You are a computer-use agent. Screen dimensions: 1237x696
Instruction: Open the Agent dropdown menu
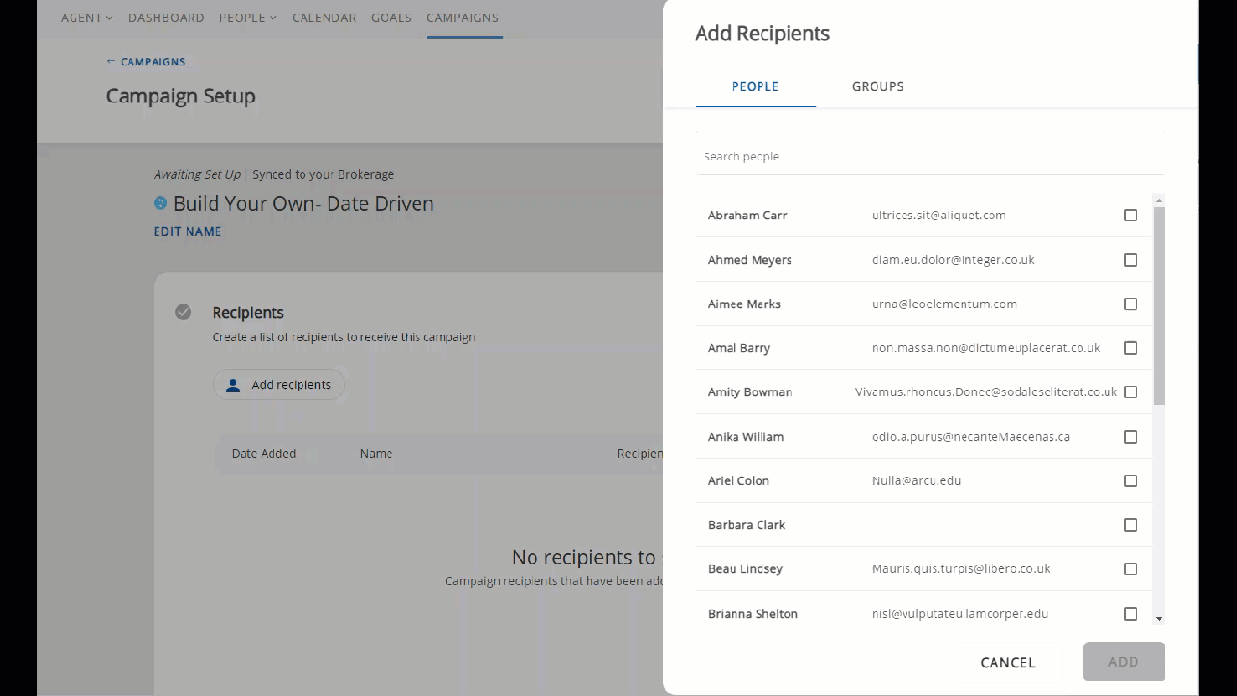(86, 18)
